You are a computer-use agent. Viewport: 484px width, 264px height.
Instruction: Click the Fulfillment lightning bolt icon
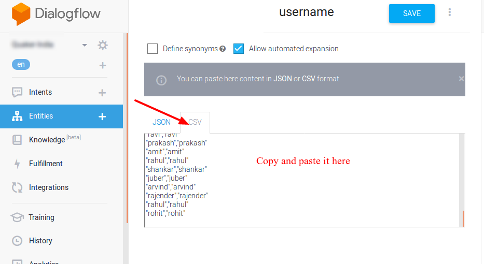click(x=17, y=164)
